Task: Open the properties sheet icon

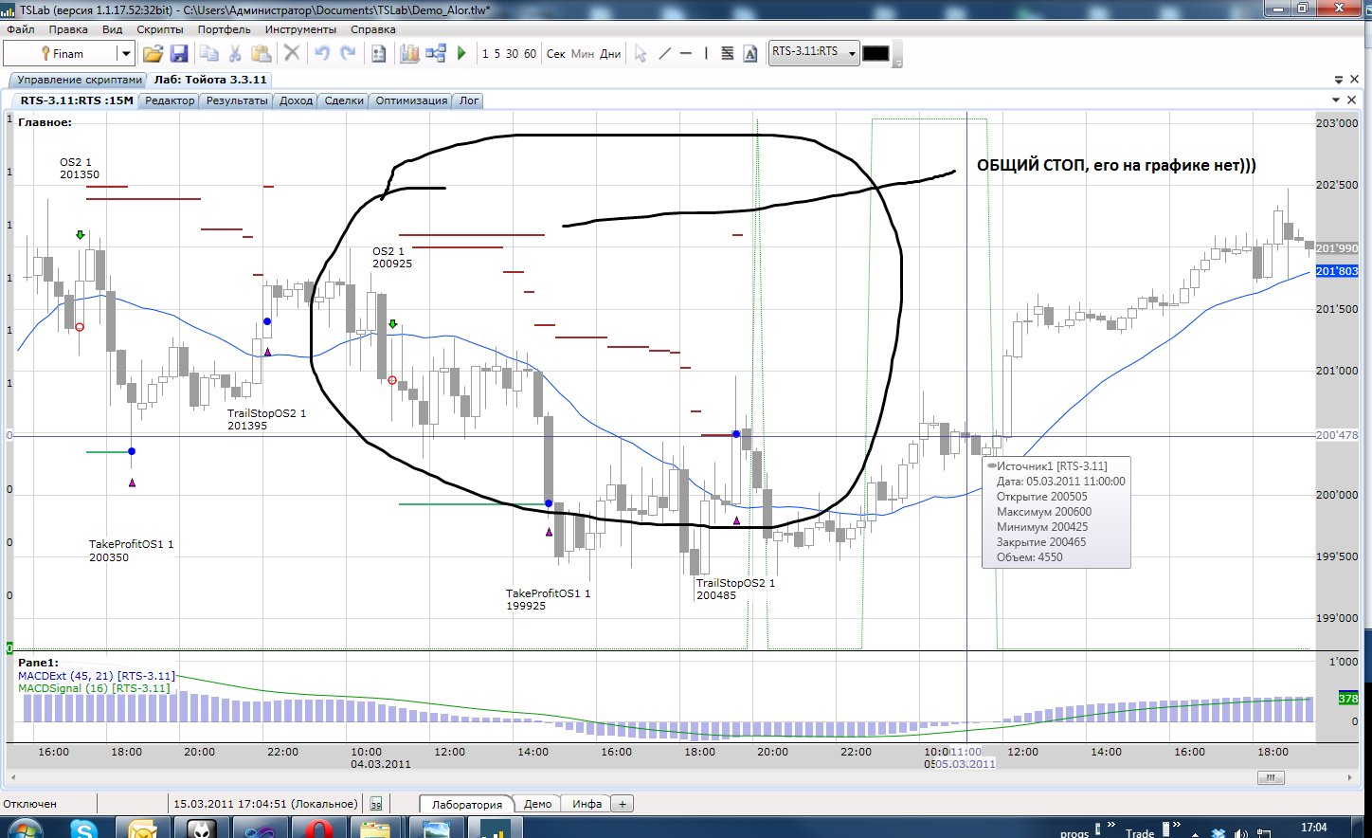Action: point(378,53)
